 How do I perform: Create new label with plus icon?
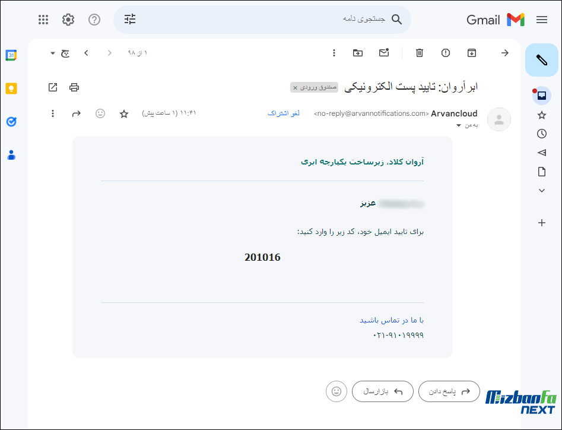542,223
